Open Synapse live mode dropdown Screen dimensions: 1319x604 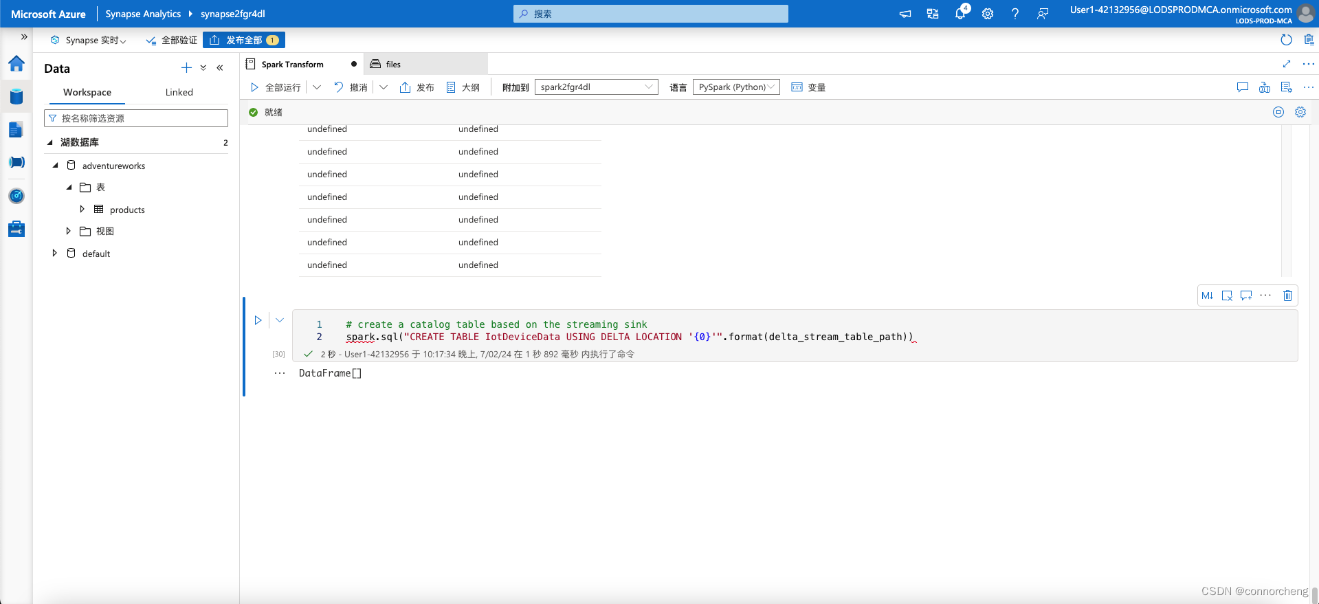point(89,40)
